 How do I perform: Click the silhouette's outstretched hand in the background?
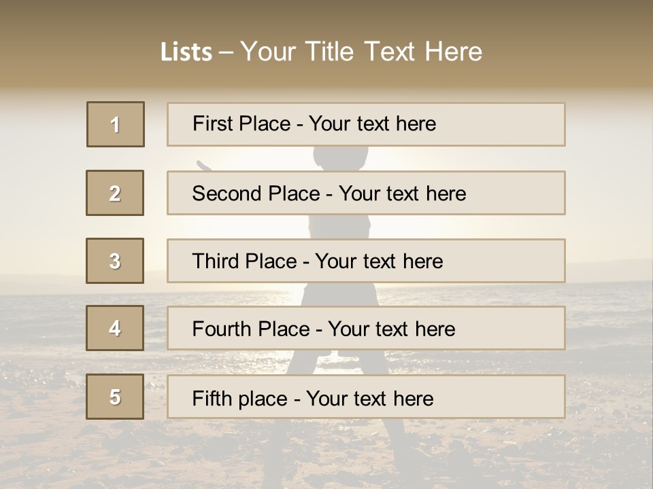pyautogui.click(x=202, y=164)
